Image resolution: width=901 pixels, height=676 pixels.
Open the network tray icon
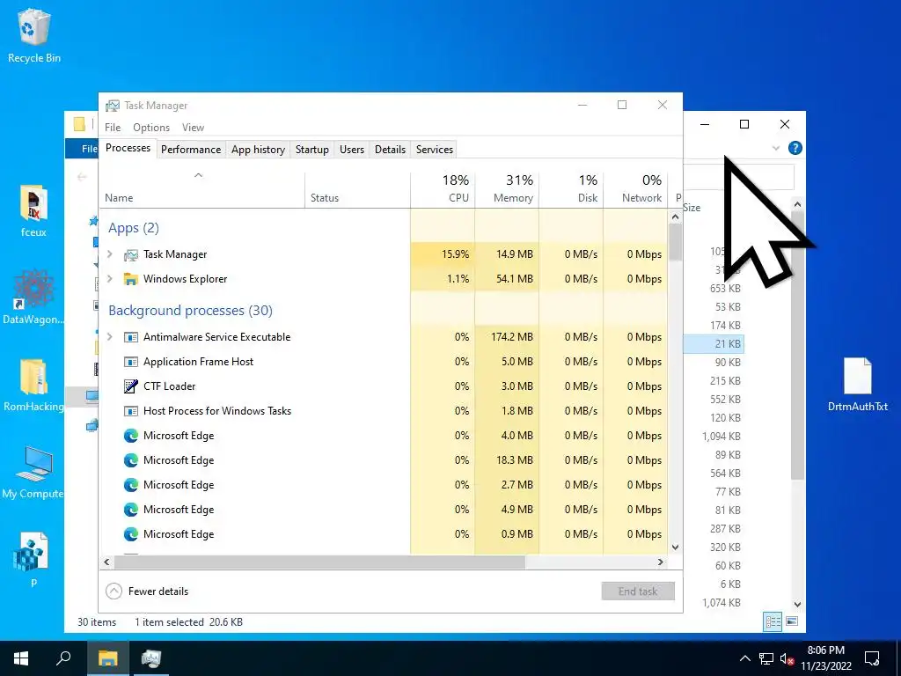[766, 658]
